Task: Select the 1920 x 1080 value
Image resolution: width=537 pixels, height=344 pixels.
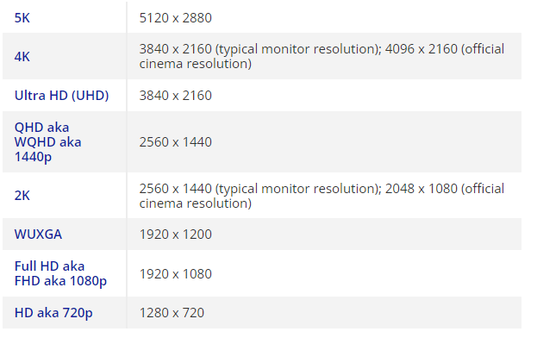Action: point(175,274)
